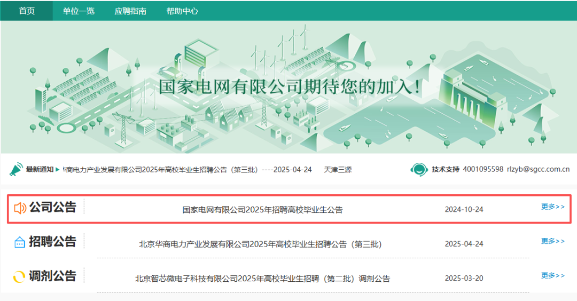Viewport: 577px width, 301px height.
Task: Select 应聘指南 in the navigation bar
Action: 130,11
